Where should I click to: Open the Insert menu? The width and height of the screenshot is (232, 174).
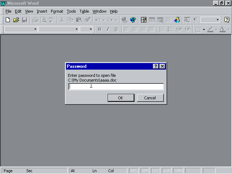pos(42,11)
